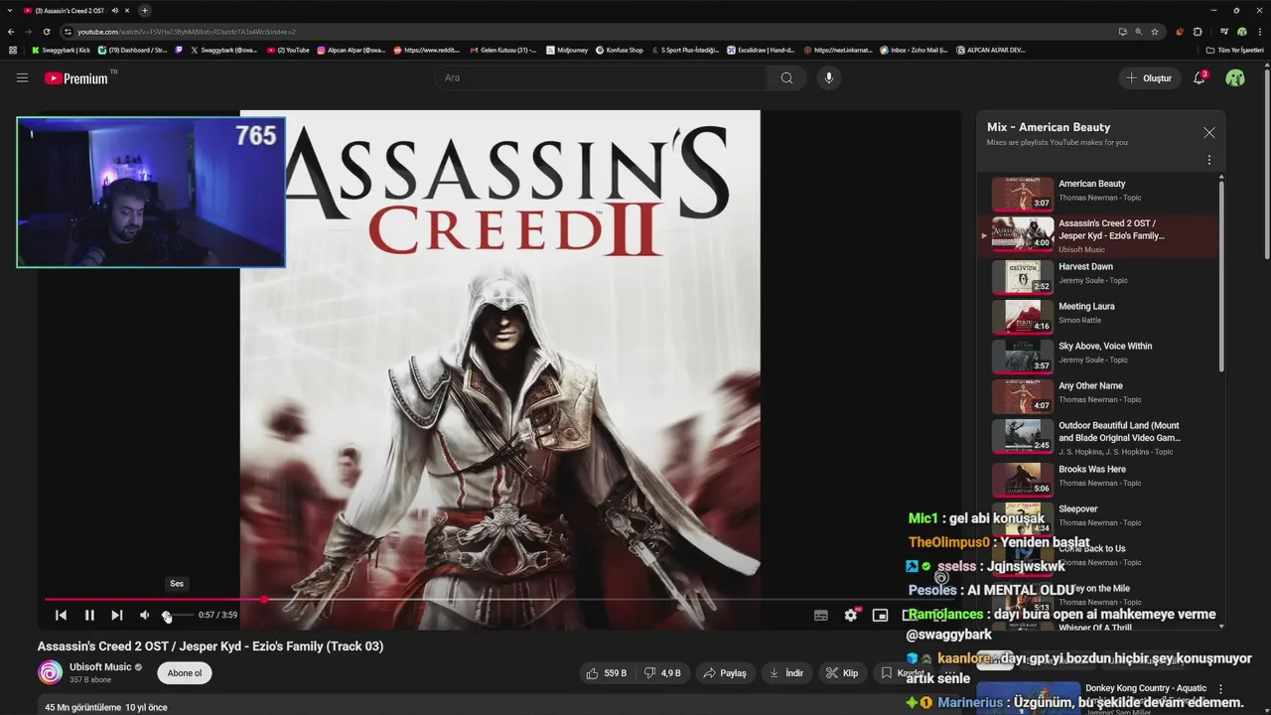The height and width of the screenshot is (715, 1271).
Task: Open the S Sport Plus bookmark
Action: point(685,50)
